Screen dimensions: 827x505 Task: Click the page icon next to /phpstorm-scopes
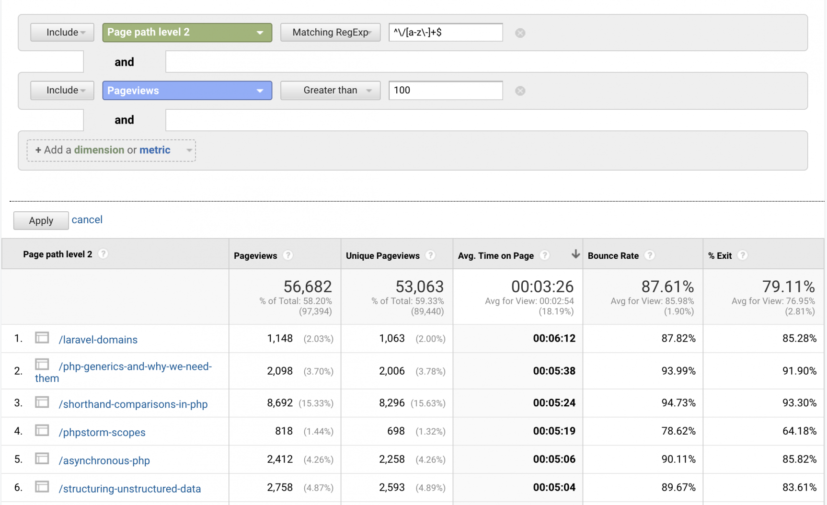tap(42, 430)
